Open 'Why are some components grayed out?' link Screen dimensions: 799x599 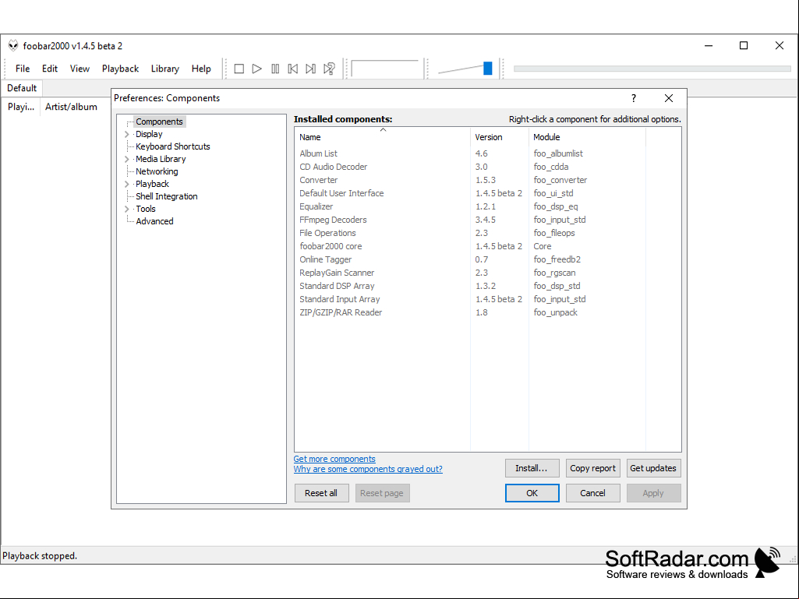click(368, 469)
